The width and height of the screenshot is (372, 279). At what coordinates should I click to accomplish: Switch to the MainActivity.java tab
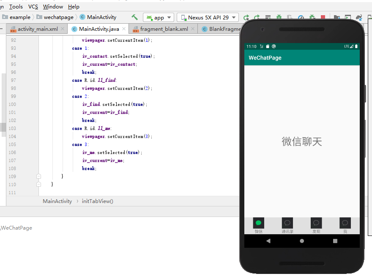point(98,29)
